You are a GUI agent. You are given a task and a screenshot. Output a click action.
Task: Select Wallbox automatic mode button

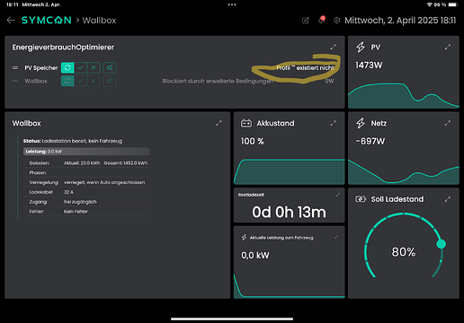click(x=67, y=81)
